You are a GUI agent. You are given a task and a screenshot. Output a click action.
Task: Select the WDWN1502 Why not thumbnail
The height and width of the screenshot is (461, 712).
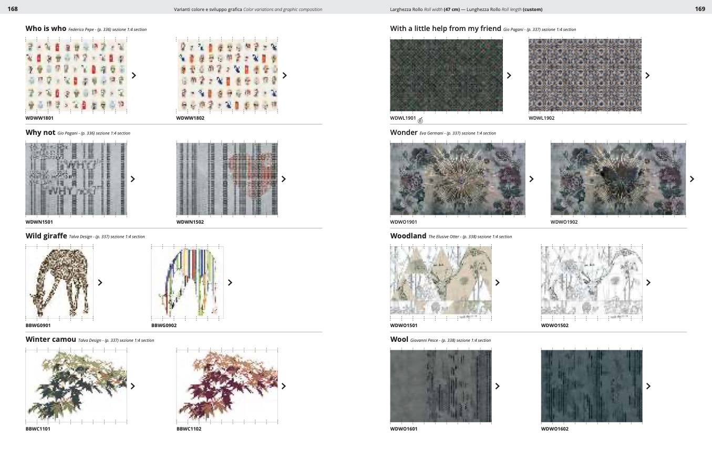click(x=227, y=179)
